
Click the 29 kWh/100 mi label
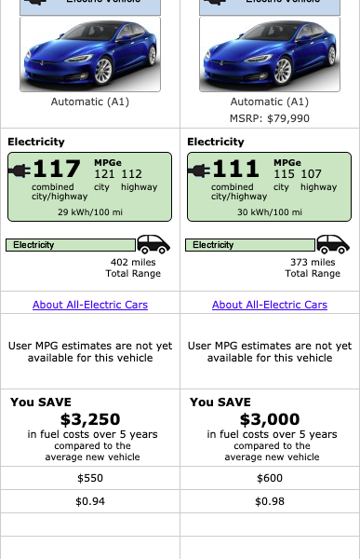click(90, 212)
